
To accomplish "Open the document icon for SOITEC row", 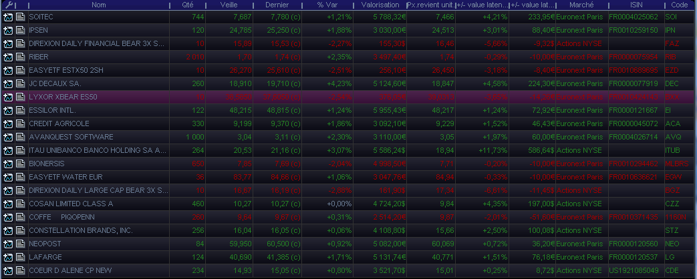I will pos(21,17).
